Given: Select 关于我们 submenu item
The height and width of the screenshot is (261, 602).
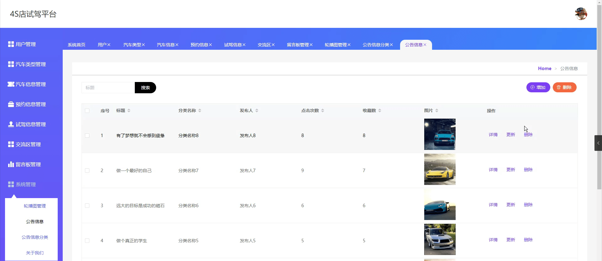Looking at the screenshot, I should 35,253.
